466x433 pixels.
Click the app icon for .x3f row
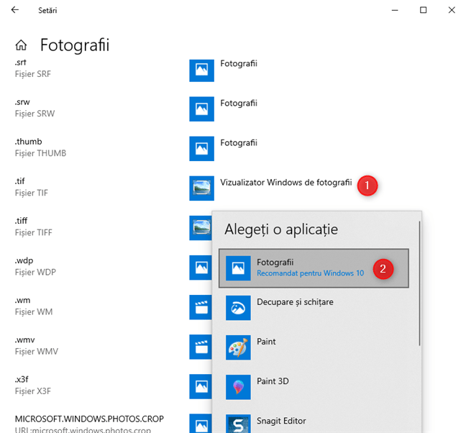[201, 387]
